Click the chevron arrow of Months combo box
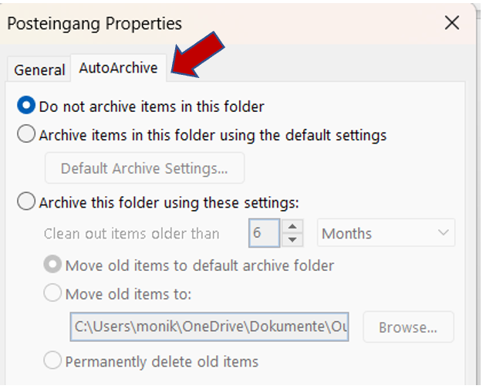The image size is (483, 389). pyautogui.click(x=443, y=233)
